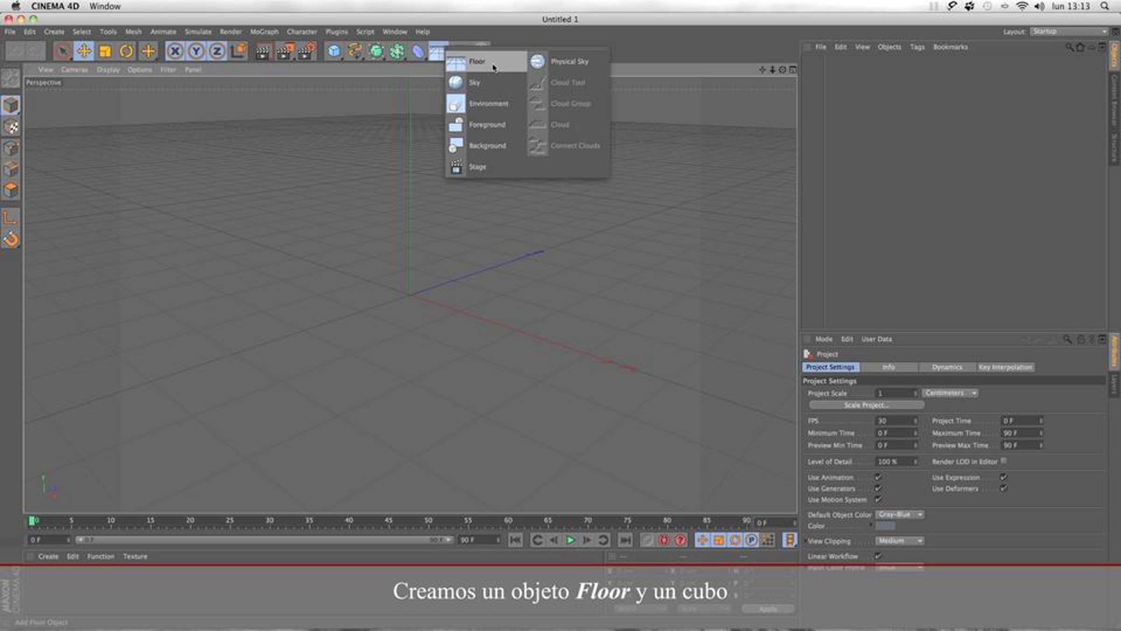Click the timeline preview range slider
The height and width of the screenshot is (631, 1121).
click(264, 540)
